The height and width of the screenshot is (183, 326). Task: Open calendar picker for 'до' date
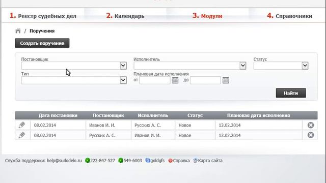click(x=226, y=80)
